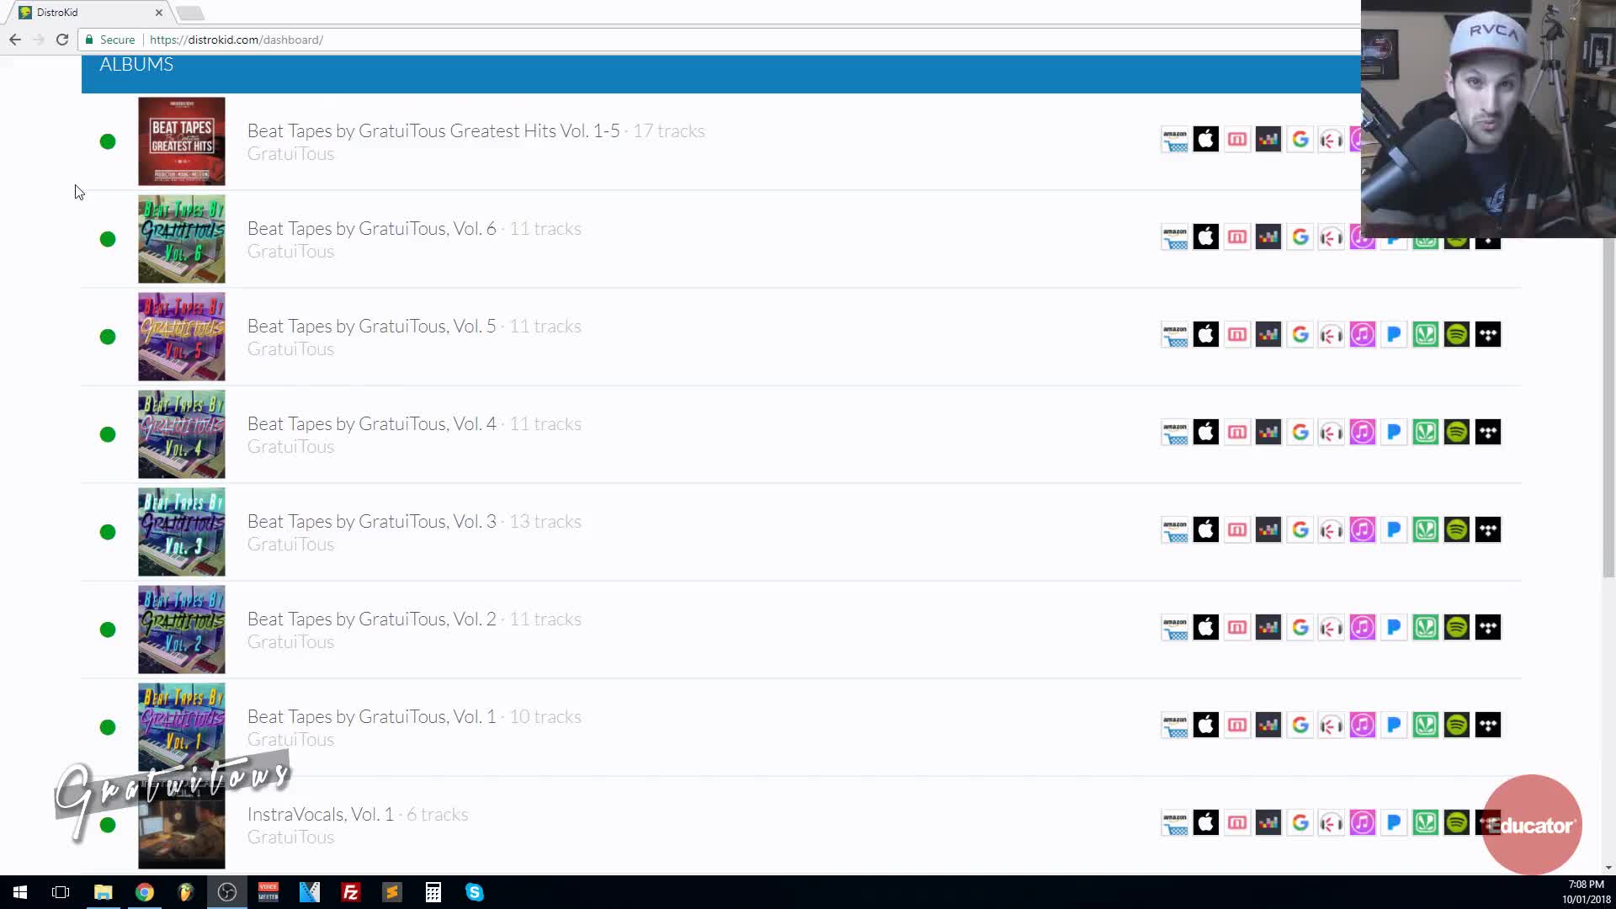Click green status dot for Vol. 6

point(108,239)
